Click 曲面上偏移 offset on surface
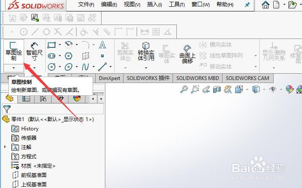302x188 pixels. (187, 54)
